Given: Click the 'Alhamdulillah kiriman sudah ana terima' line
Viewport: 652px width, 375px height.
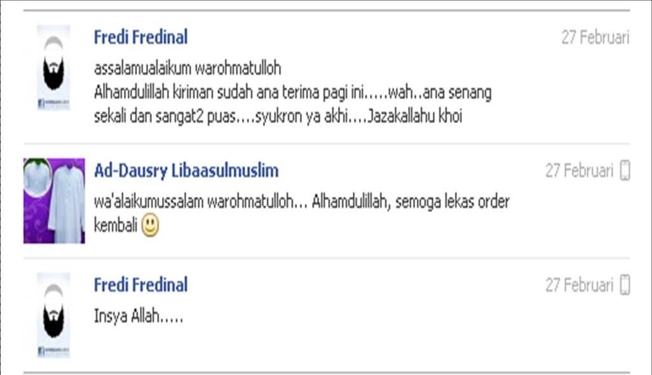Looking at the screenshot, I should (293, 93).
